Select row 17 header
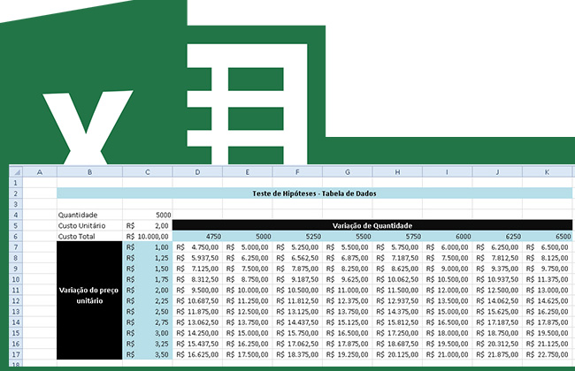The width and height of the screenshot is (575, 371). pos(16,354)
